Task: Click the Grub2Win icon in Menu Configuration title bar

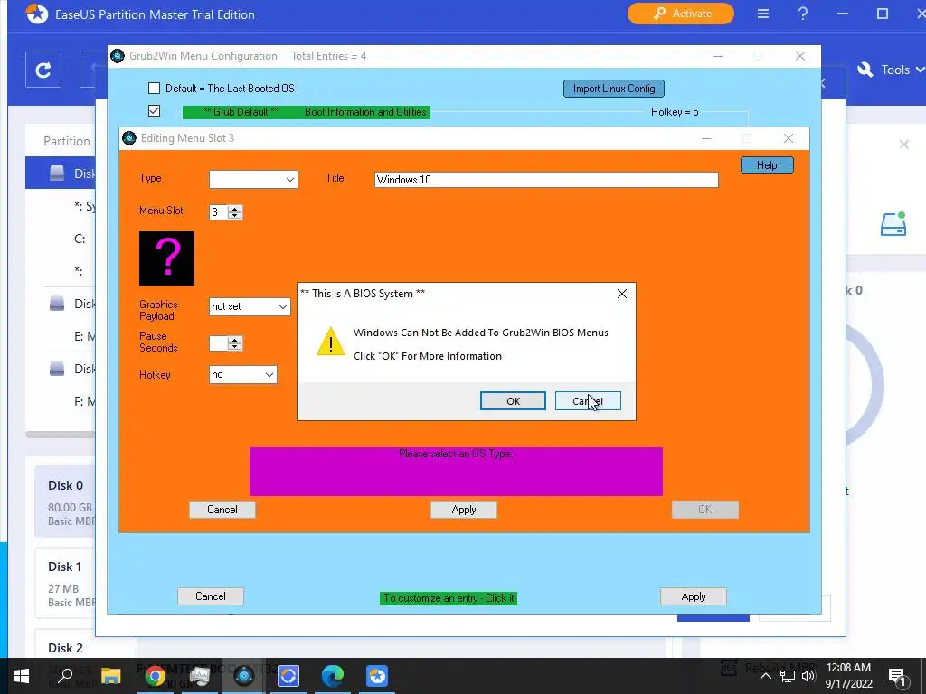Action: click(118, 56)
